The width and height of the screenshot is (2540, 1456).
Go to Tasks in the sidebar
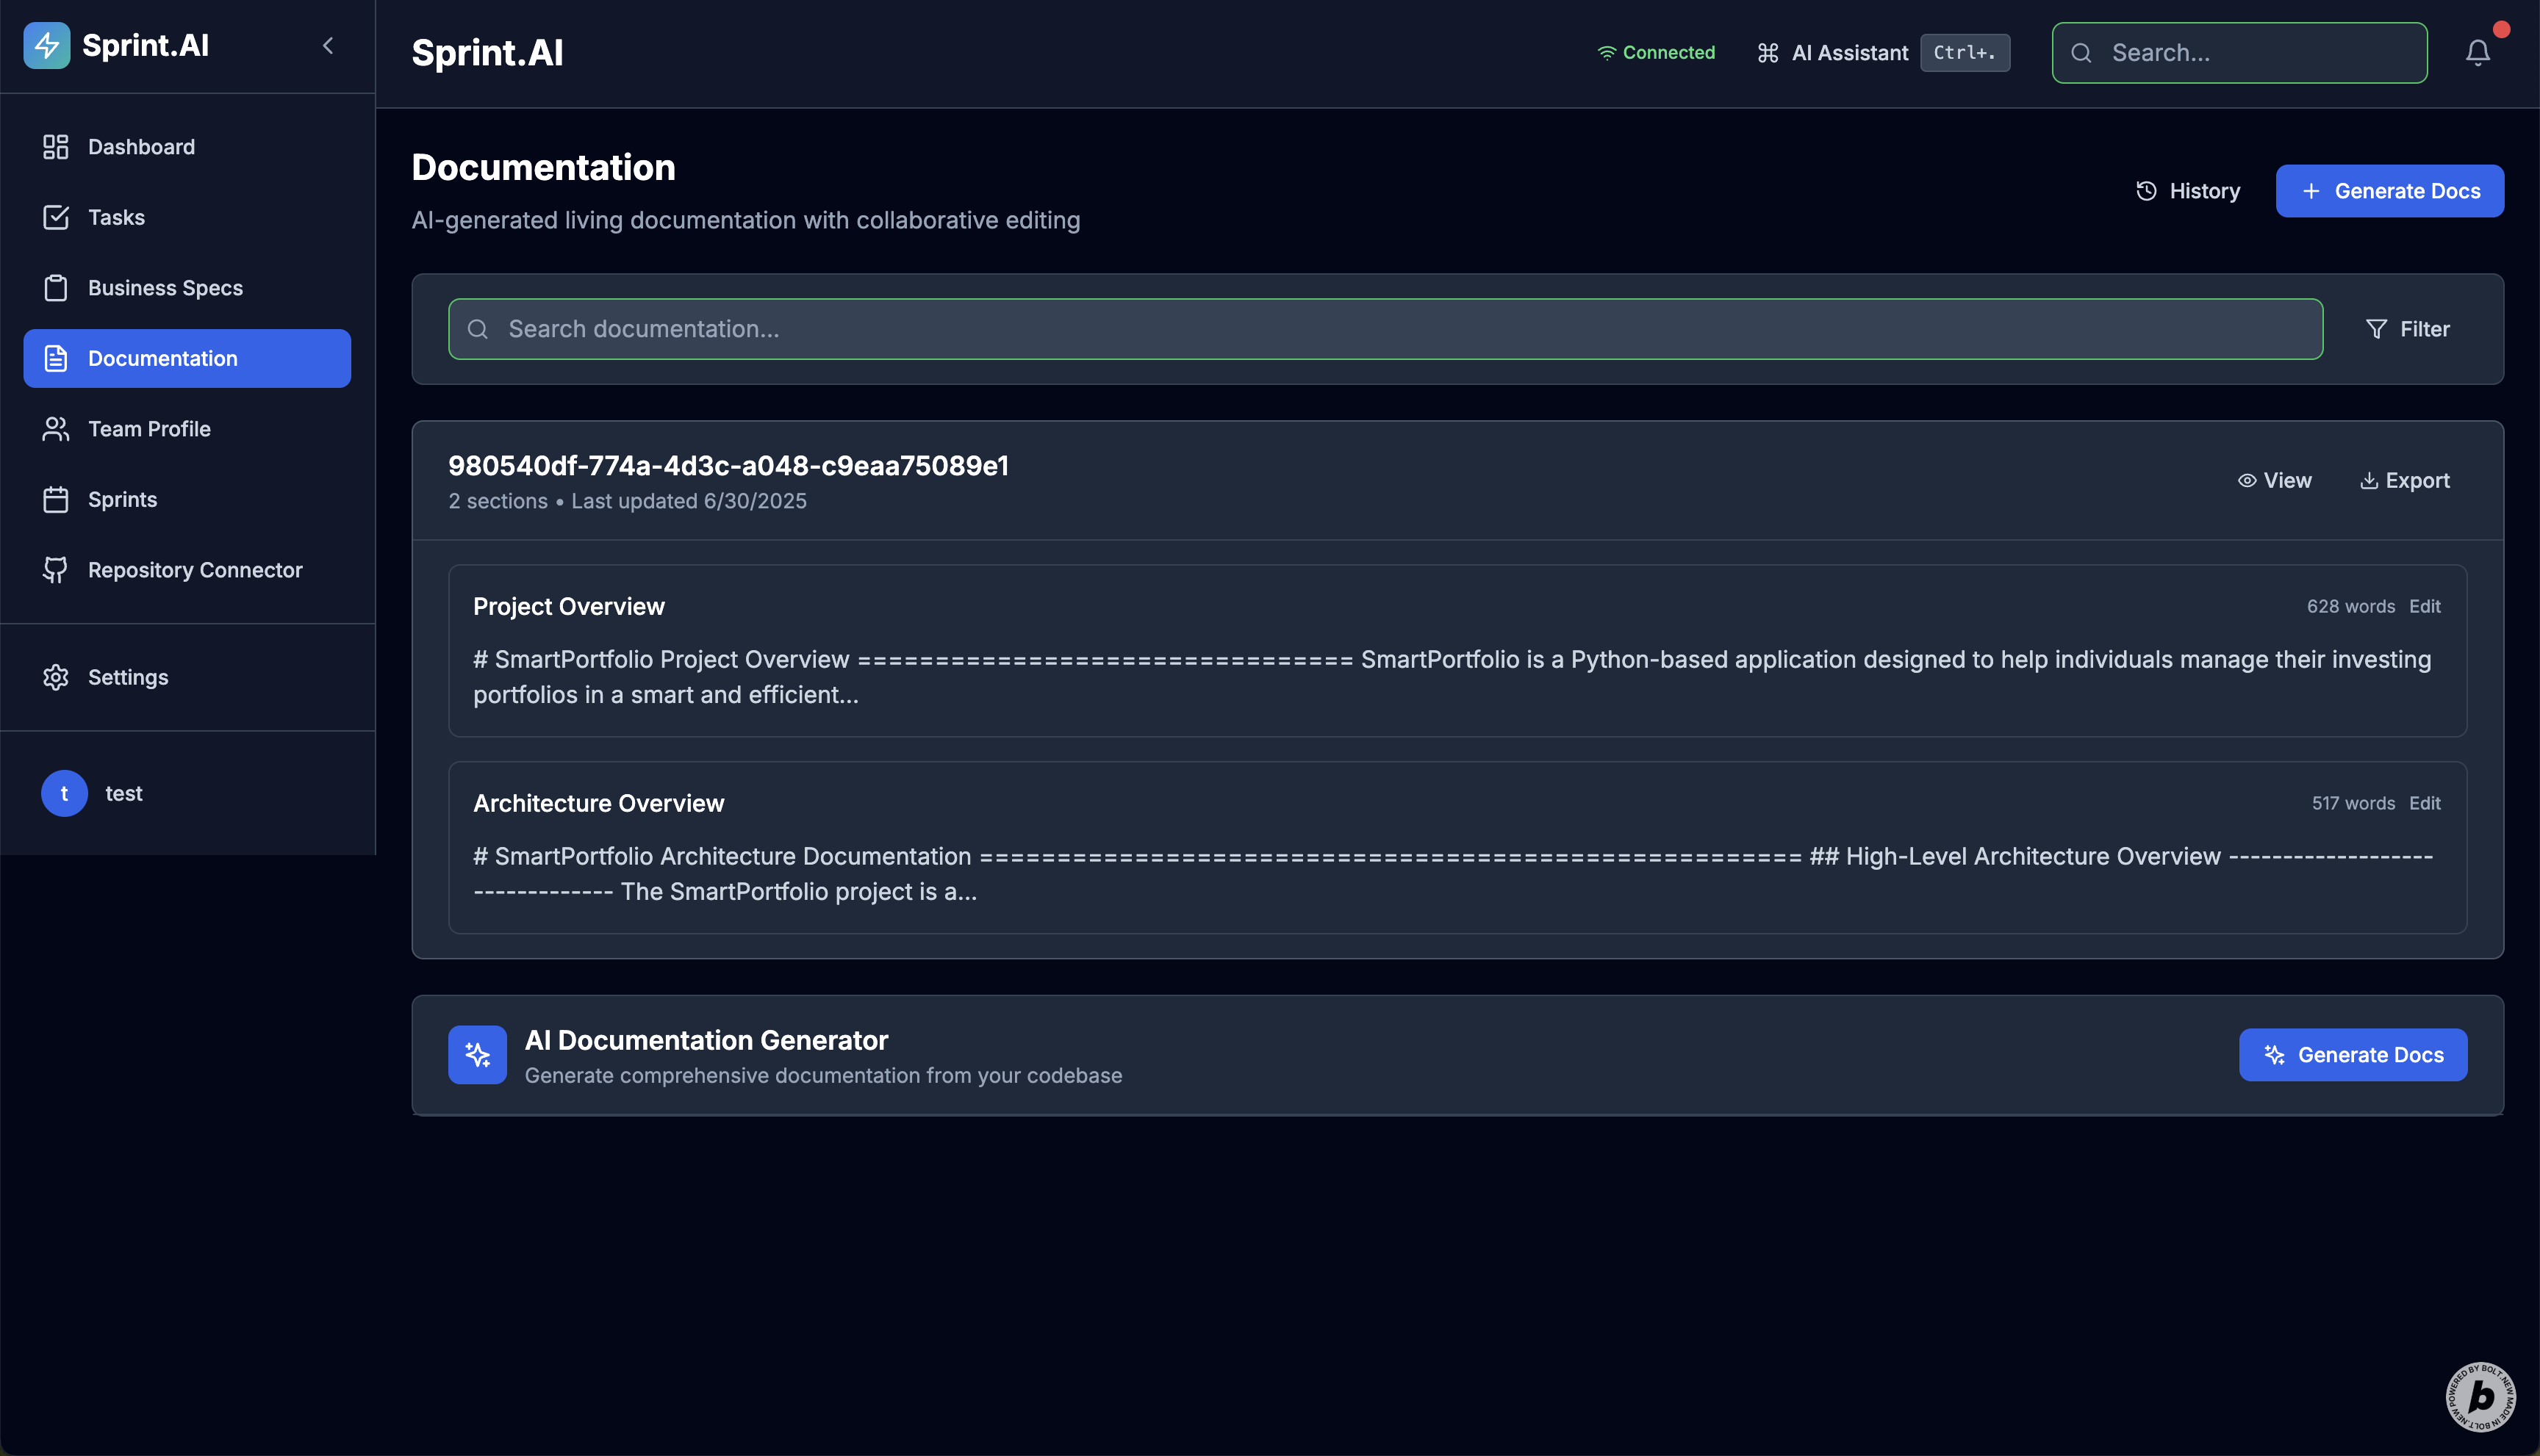(x=116, y=217)
